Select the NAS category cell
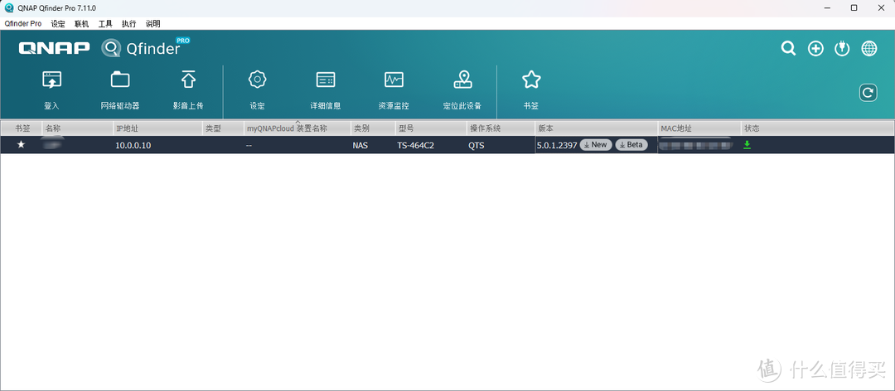Image resolution: width=895 pixels, height=391 pixels. point(360,145)
